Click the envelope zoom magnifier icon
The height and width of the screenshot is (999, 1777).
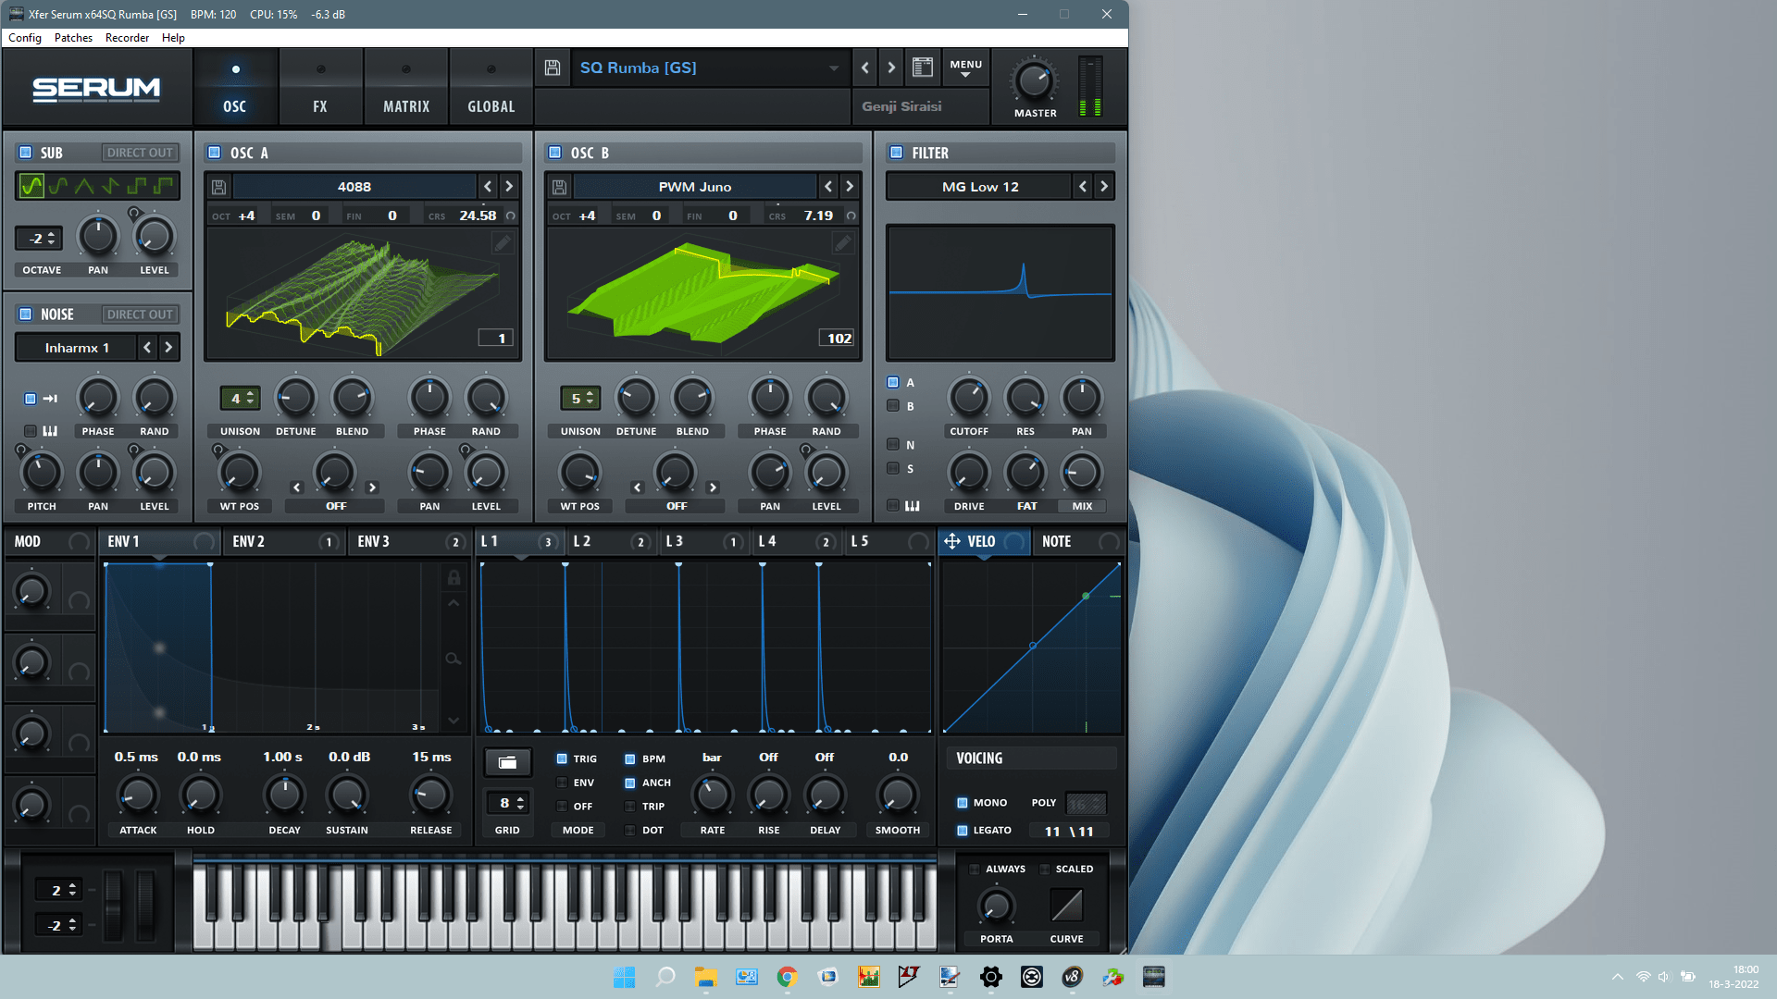tap(453, 659)
